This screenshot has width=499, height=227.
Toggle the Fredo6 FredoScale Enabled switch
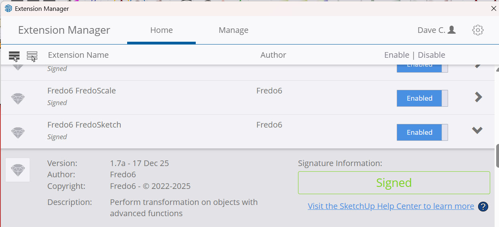[422, 98]
